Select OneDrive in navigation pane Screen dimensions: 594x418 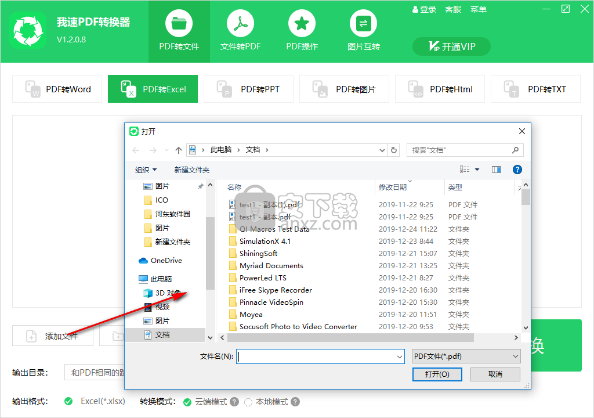pos(160,261)
